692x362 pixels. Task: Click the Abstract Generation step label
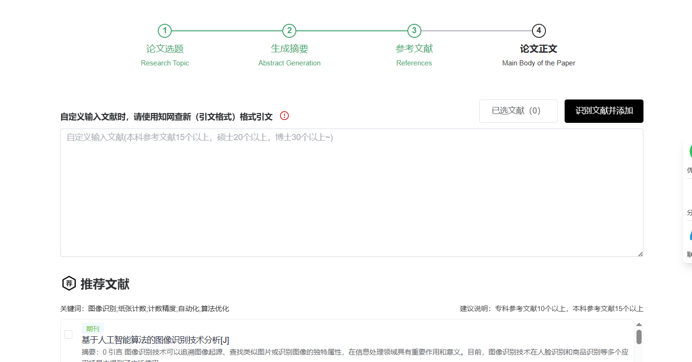pyautogui.click(x=289, y=63)
